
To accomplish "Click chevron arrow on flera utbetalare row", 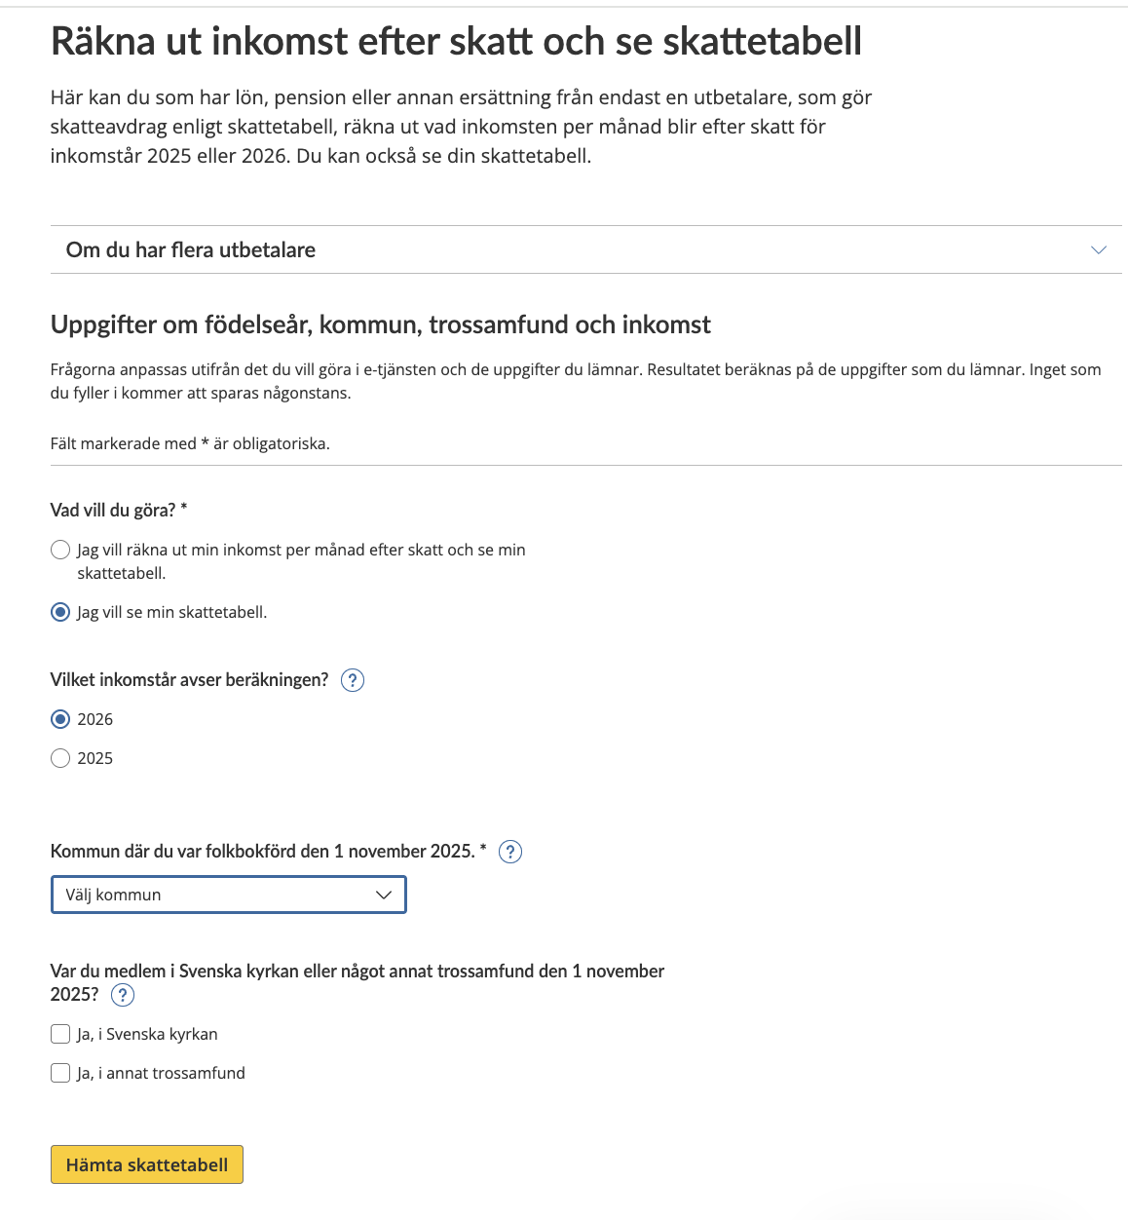I will 1099,250.
